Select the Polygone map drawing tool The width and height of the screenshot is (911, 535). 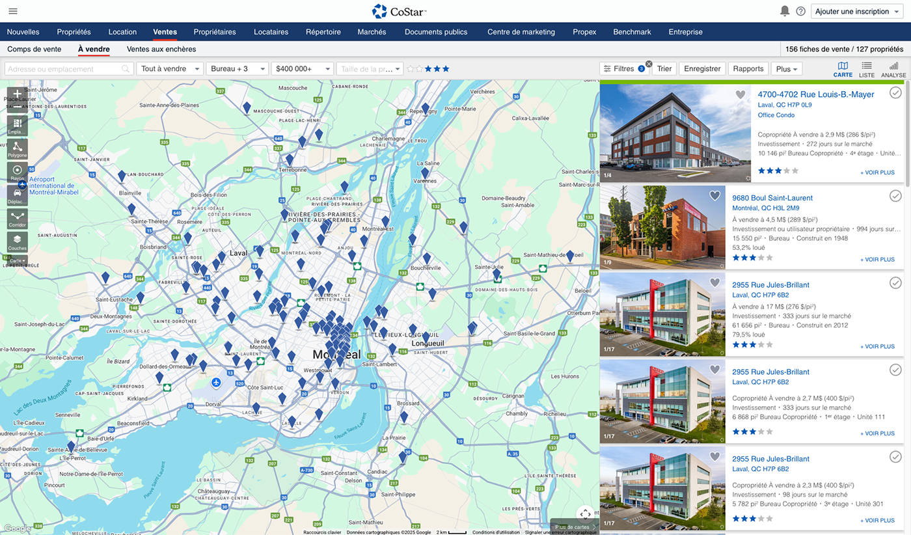[x=18, y=148]
